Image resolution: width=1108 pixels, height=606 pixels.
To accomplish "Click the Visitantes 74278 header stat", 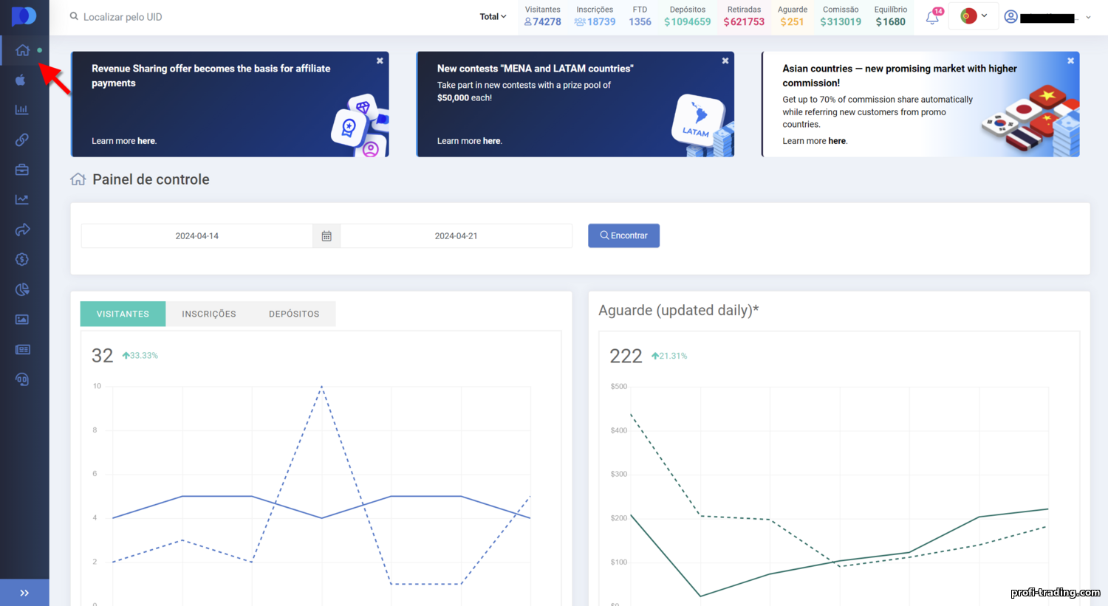I will click(x=543, y=16).
